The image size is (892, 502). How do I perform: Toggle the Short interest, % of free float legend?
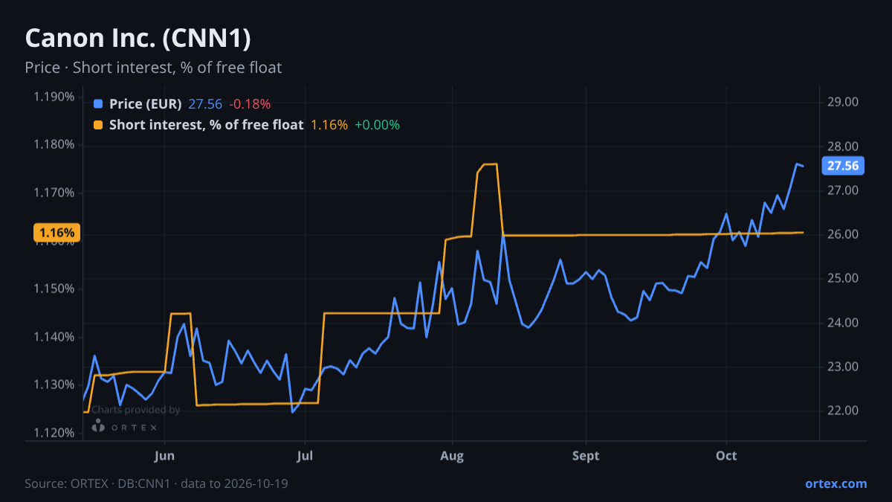click(207, 125)
